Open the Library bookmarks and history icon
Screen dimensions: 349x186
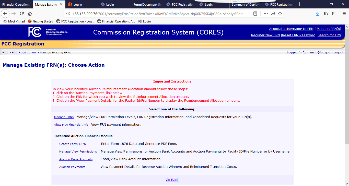326,14
